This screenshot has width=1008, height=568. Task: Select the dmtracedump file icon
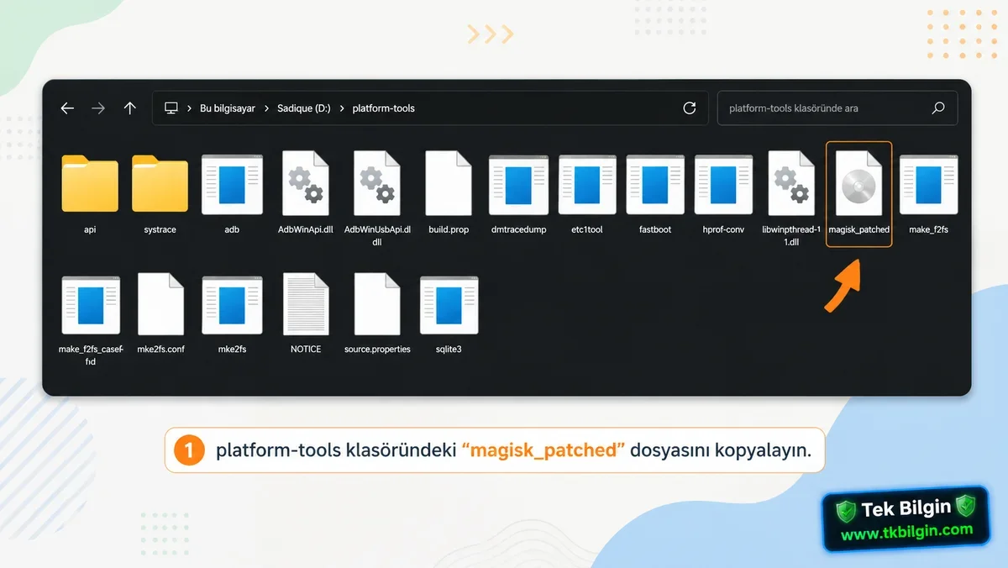coord(519,184)
